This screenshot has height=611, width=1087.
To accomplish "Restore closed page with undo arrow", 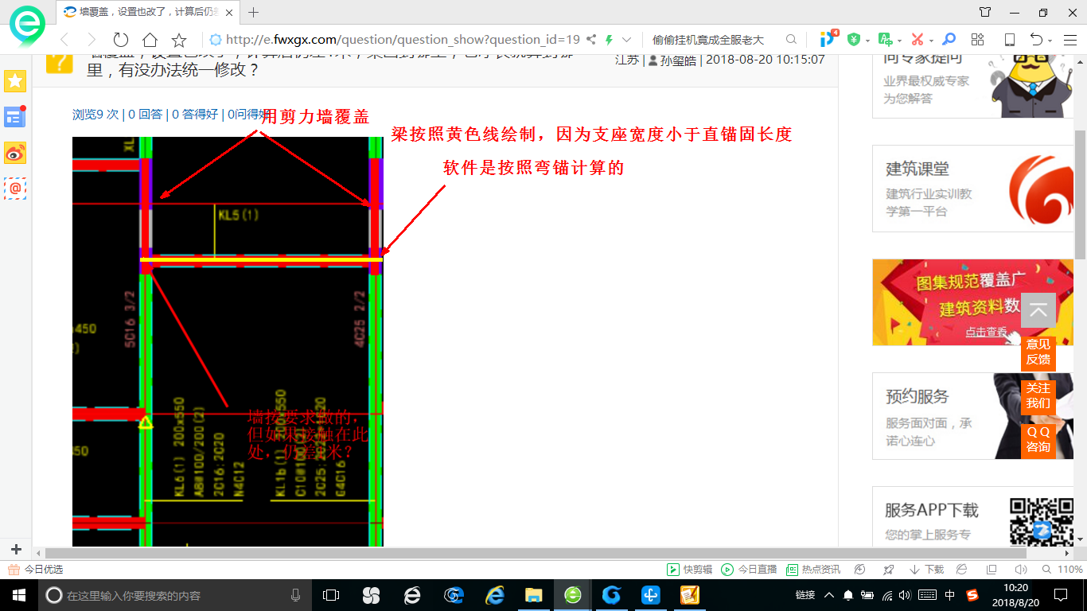I will (1036, 40).
